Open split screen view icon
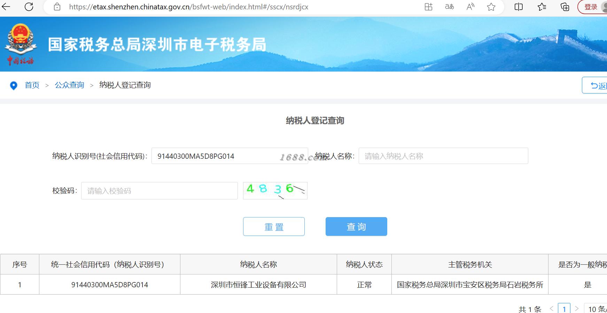This screenshot has height=313, width=607. pos(519,7)
